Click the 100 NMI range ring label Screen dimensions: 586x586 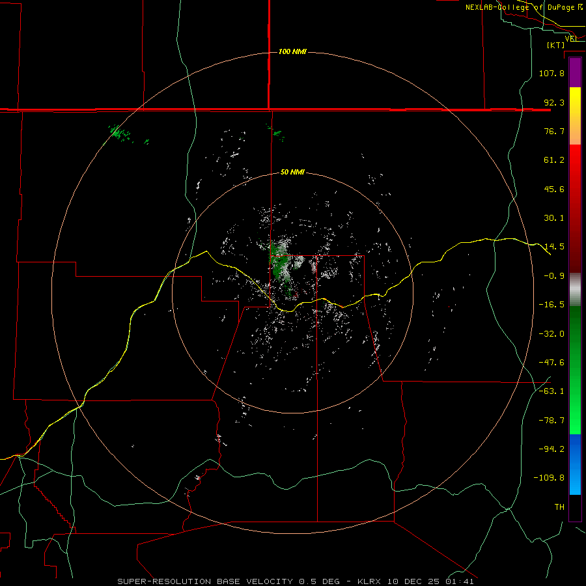click(292, 51)
